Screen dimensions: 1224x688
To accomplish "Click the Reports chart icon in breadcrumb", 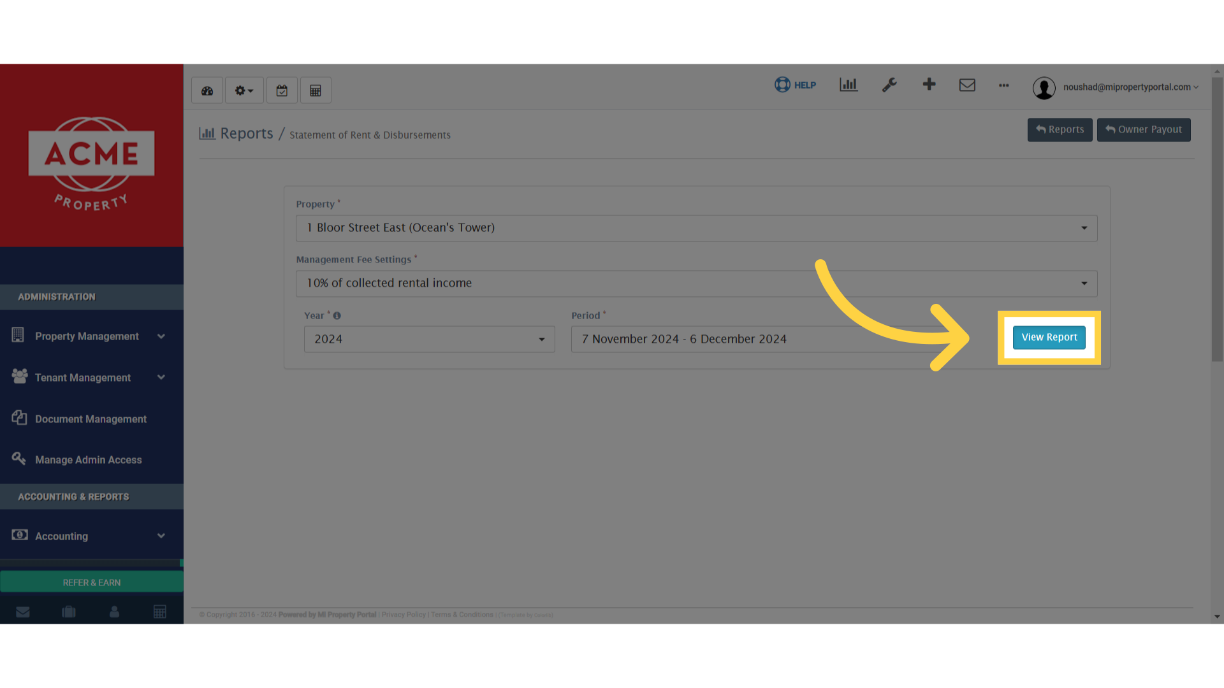I will (x=207, y=133).
